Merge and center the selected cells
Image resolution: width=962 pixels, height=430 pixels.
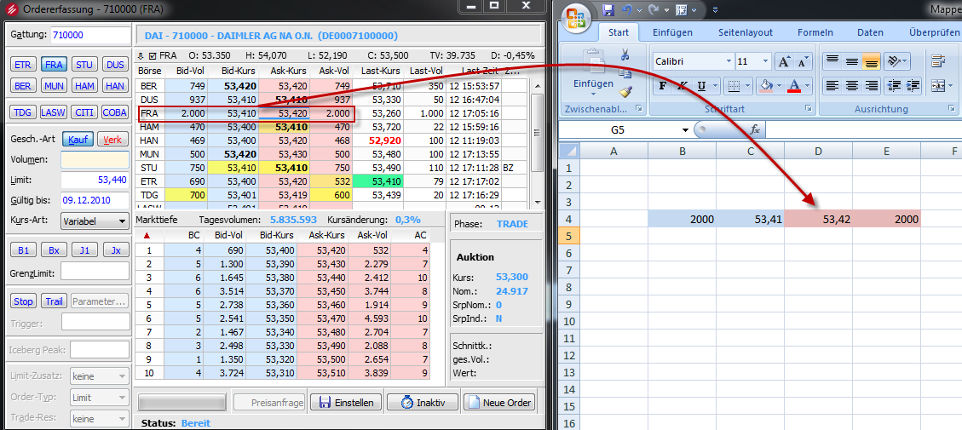pos(938,86)
